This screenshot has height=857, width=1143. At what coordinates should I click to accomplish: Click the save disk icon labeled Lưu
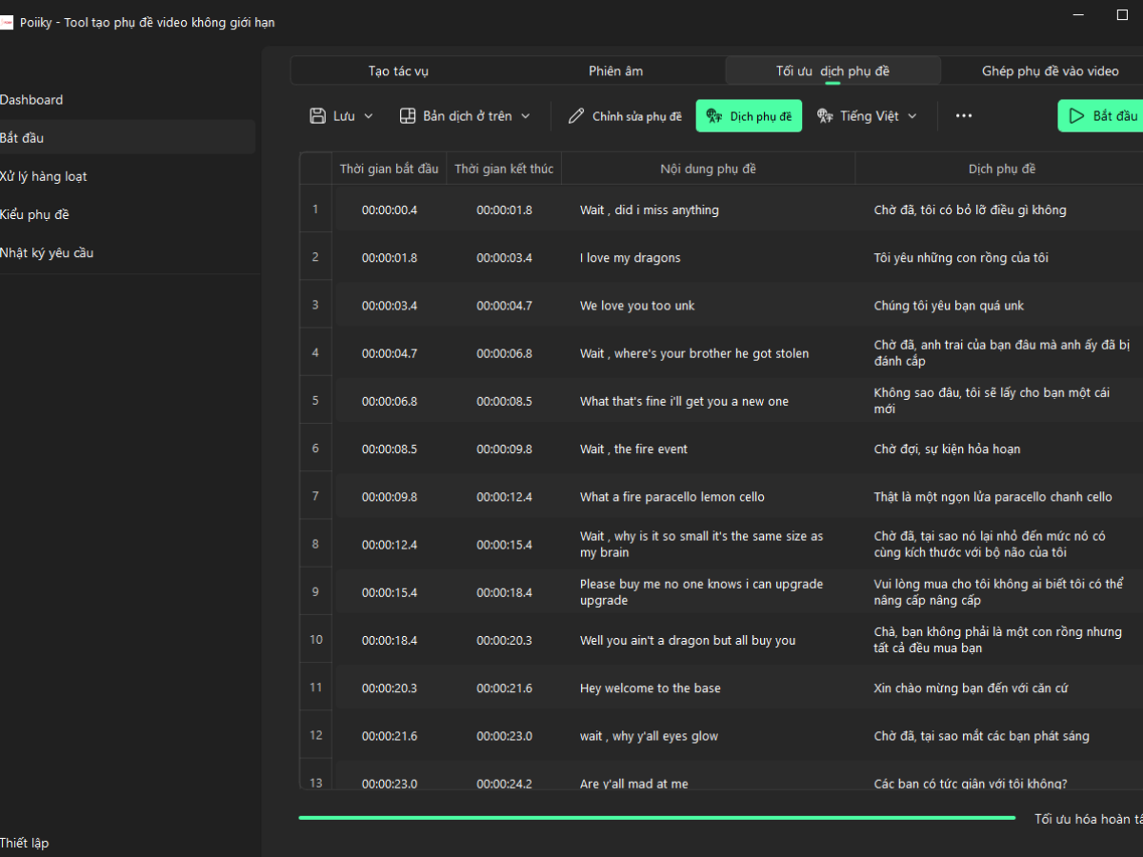click(x=318, y=116)
